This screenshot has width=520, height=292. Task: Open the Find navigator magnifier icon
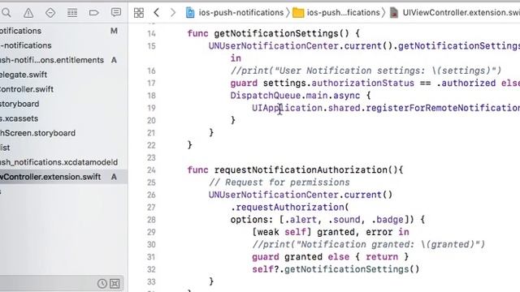[x=6, y=13]
